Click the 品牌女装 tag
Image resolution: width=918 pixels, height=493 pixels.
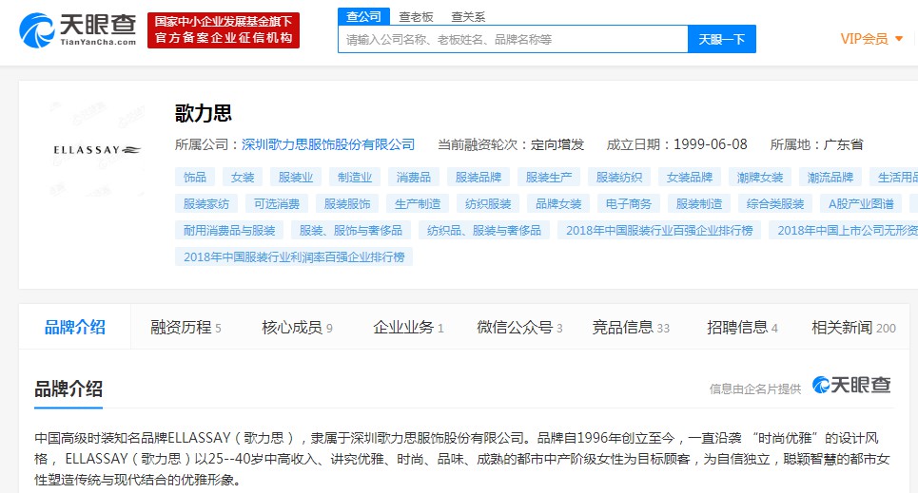click(x=558, y=203)
